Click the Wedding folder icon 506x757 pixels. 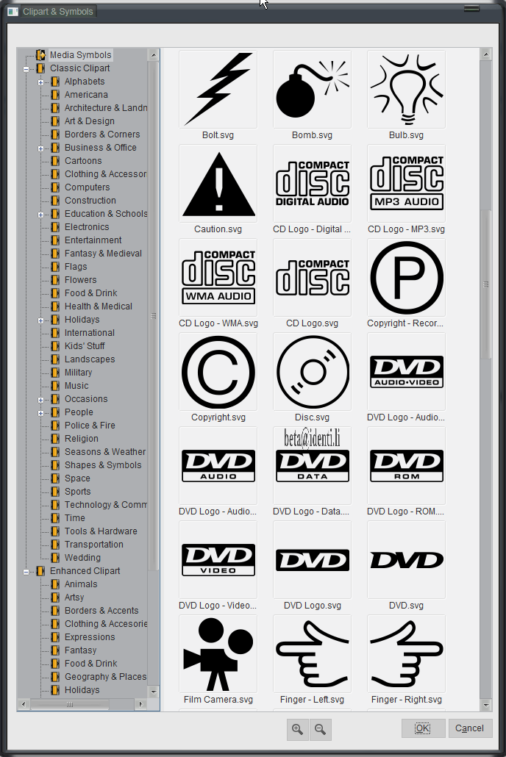pyautogui.click(x=56, y=558)
